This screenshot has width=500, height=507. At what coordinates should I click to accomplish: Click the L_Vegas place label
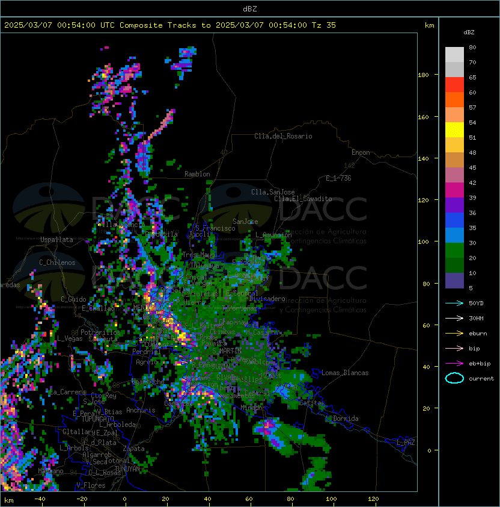(x=70, y=338)
